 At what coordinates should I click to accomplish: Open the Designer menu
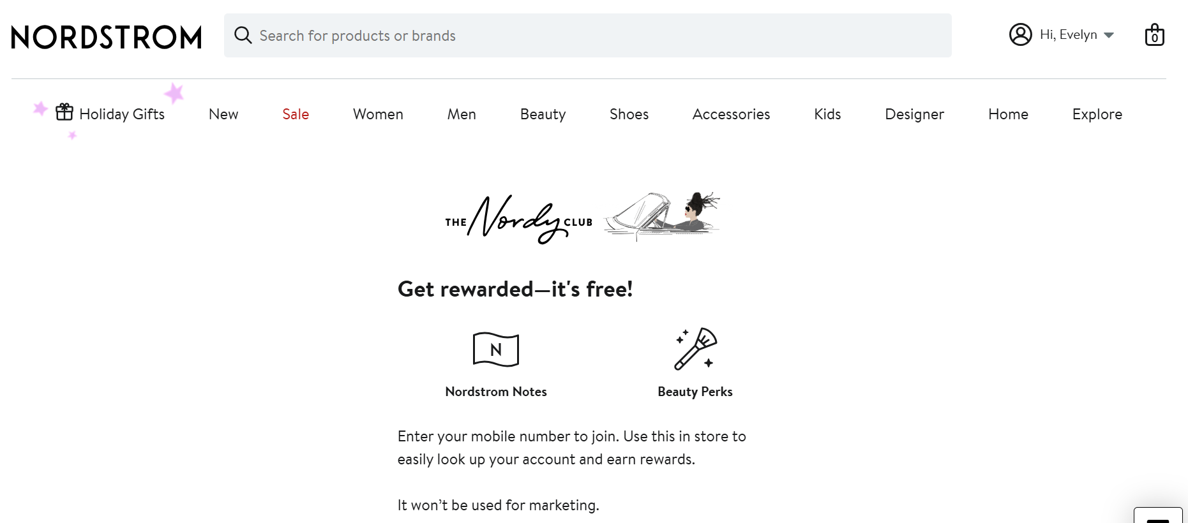[x=914, y=114]
